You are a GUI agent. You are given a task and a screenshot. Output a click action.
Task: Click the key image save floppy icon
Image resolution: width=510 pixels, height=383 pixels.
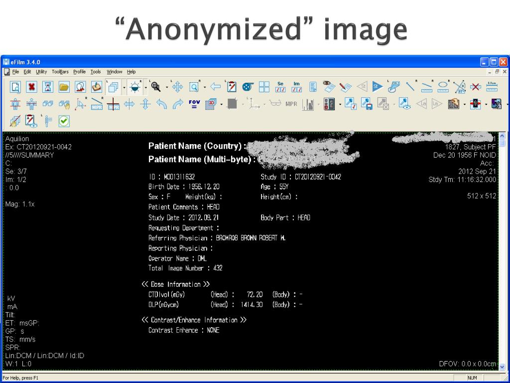[367, 104]
